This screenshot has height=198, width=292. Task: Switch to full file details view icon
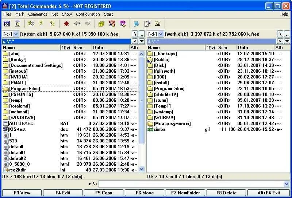pos(42,24)
